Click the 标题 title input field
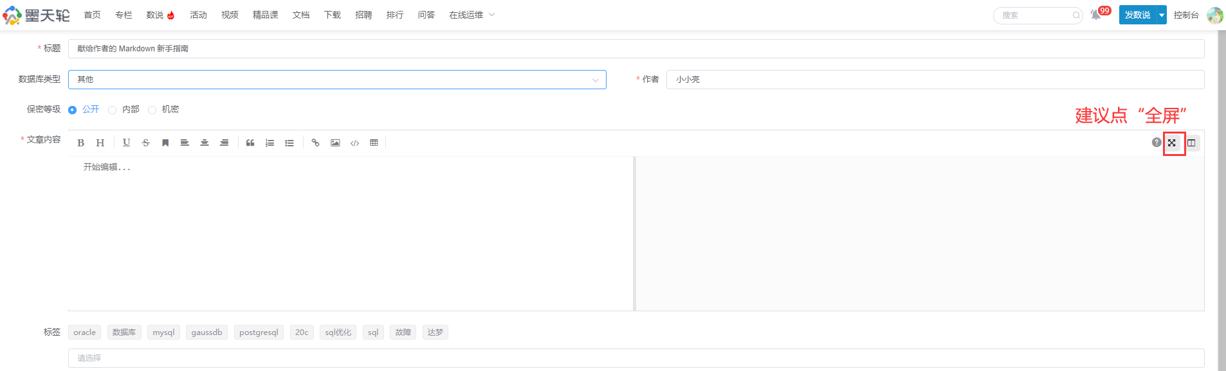1226x371 pixels. (x=636, y=49)
